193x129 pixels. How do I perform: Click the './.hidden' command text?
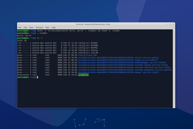42,33
